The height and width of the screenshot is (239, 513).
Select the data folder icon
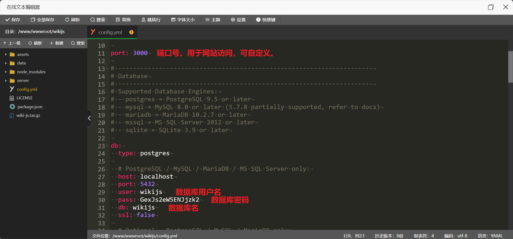(12, 63)
